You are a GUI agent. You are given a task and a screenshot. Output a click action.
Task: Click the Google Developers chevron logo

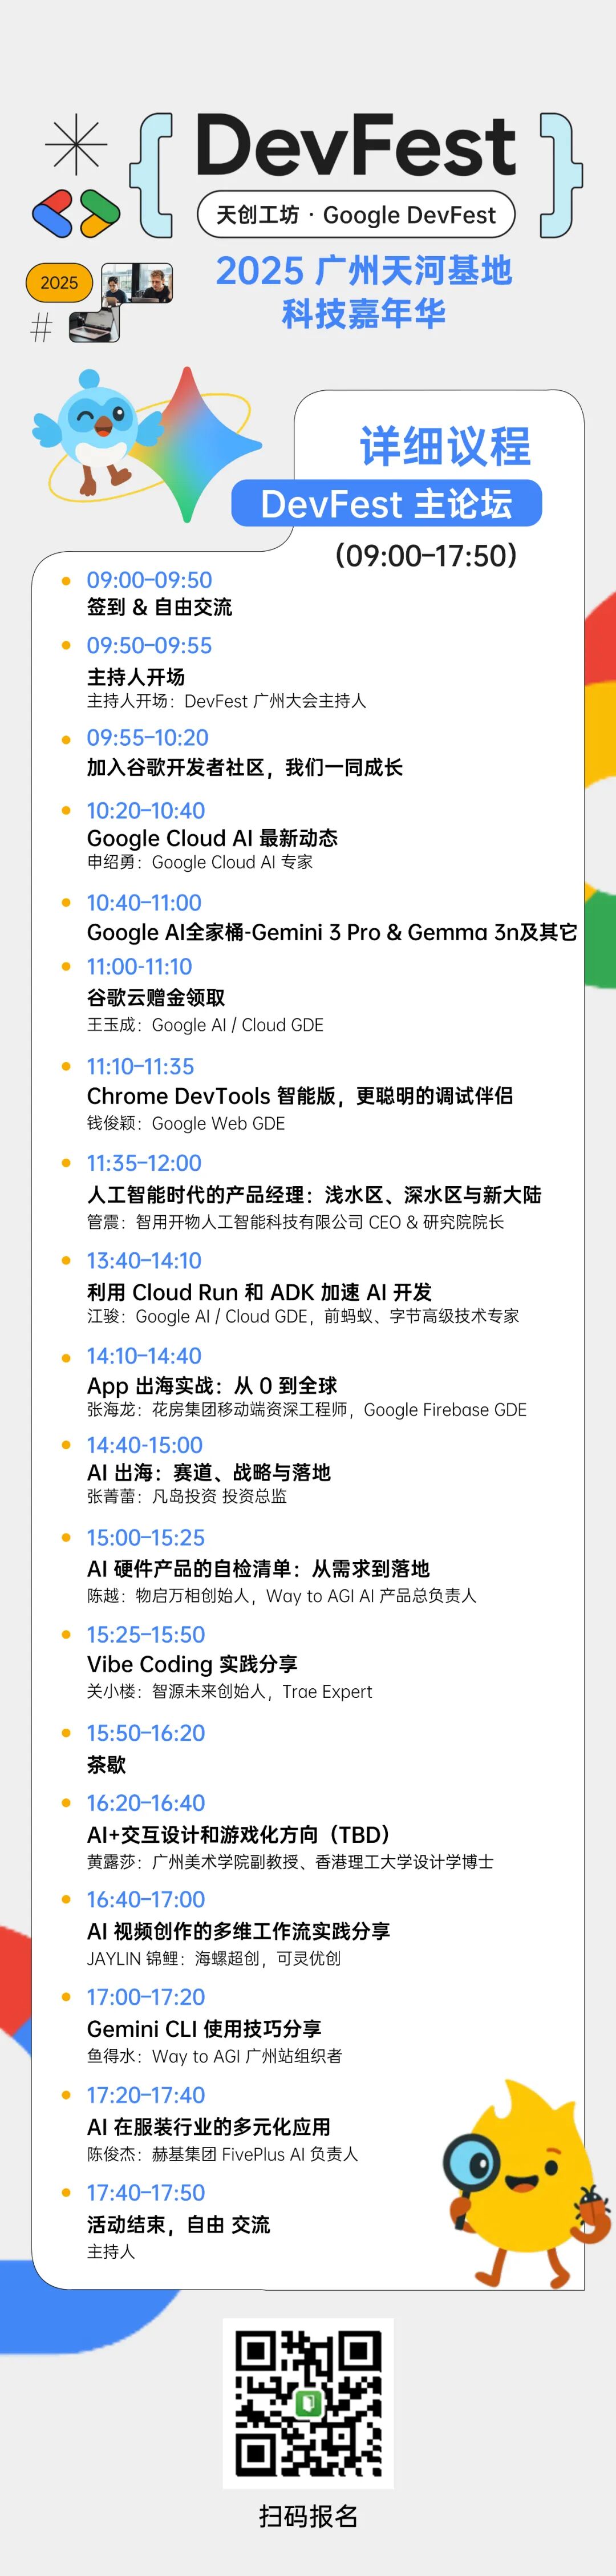76,213
